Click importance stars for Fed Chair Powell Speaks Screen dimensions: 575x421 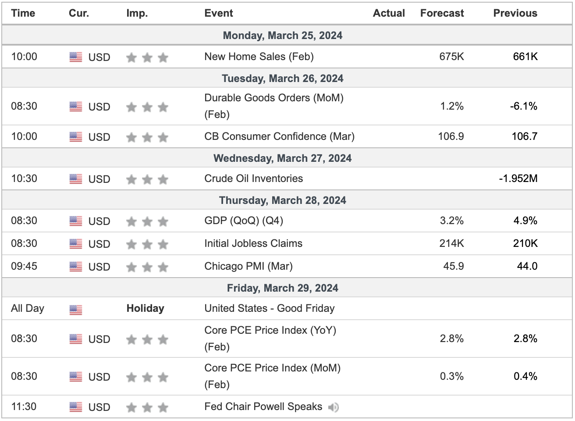(147, 407)
